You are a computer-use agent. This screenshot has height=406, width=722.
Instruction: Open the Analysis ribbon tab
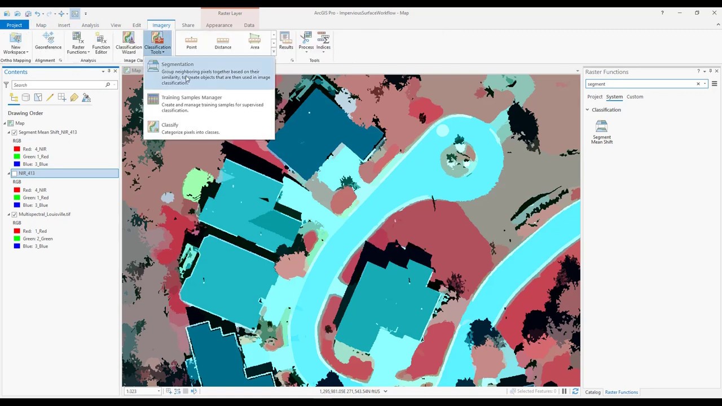[90, 25]
